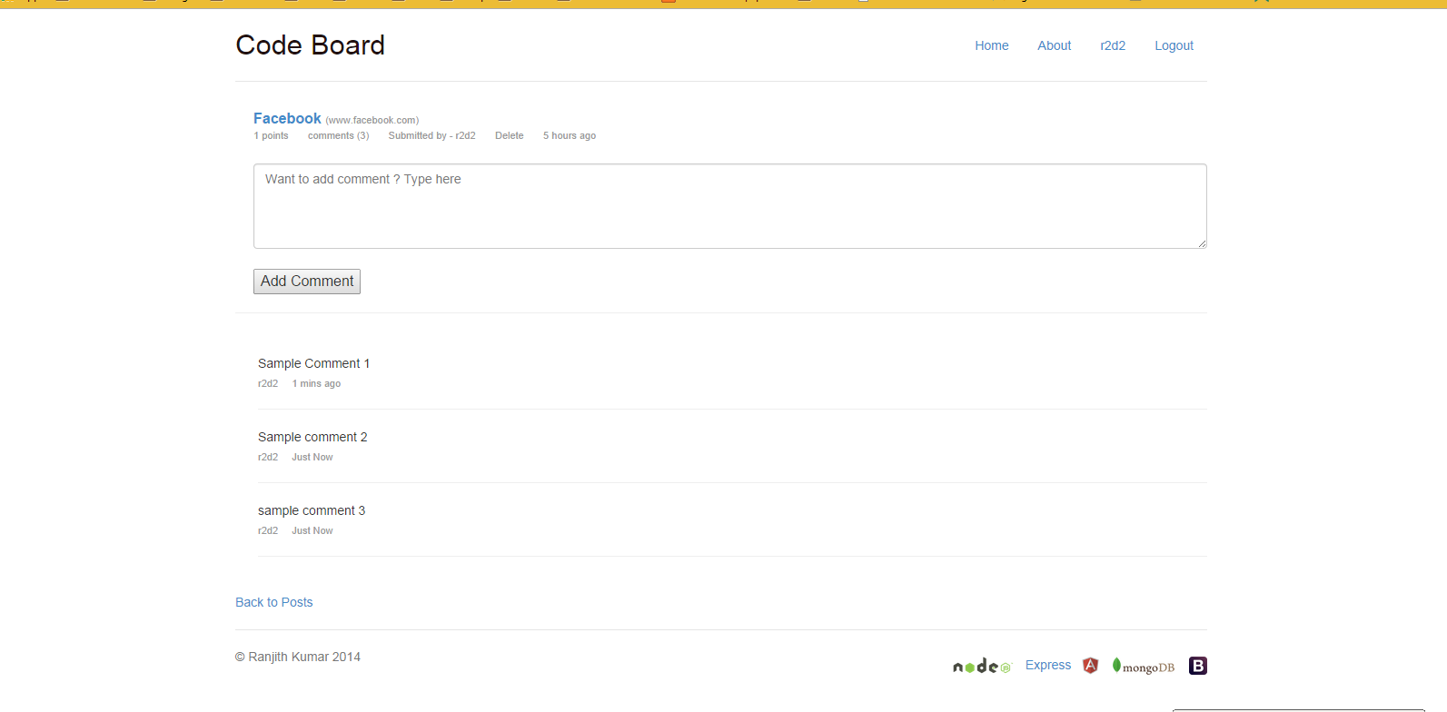This screenshot has width=1447, height=712.
Task: Click the 'Sample Comment 1' text
Action: [x=313, y=363]
